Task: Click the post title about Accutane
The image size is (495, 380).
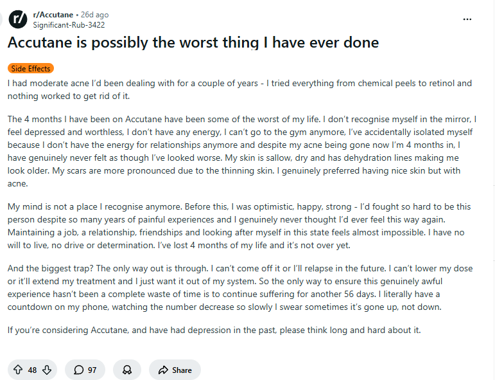Action: coord(193,43)
